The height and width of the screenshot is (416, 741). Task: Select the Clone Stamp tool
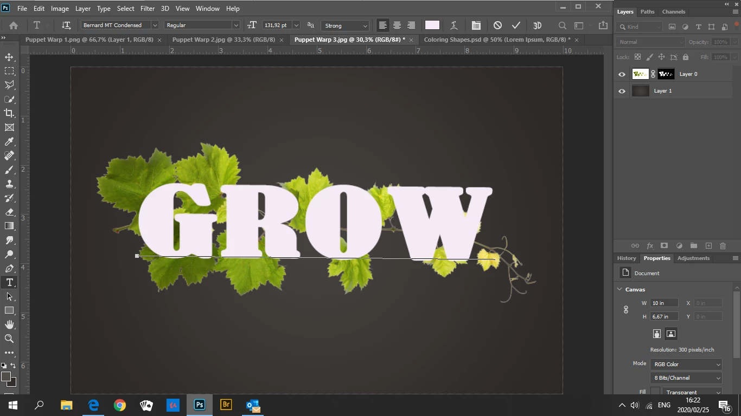click(9, 184)
